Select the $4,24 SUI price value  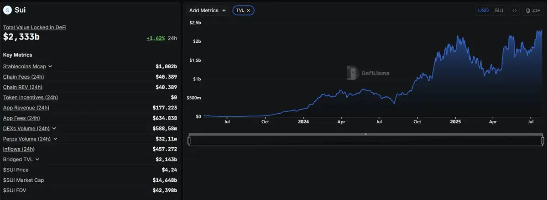(170, 170)
